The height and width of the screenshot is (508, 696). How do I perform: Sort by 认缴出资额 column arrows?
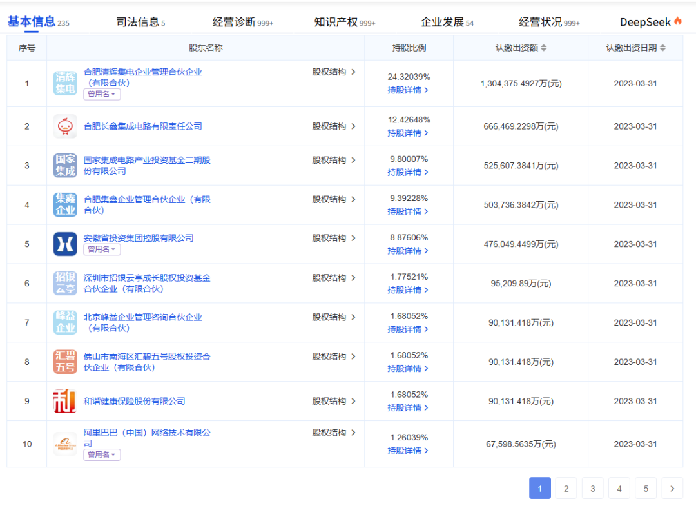click(544, 48)
